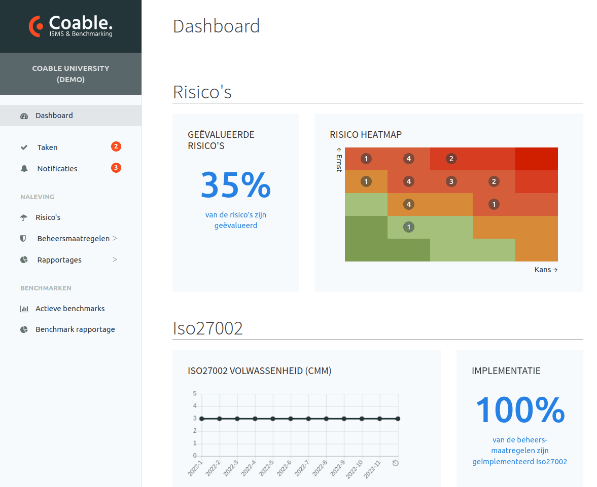Image resolution: width=597 pixels, height=487 pixels.
Task: Open the Notificaties menu item
Action: point(57,169)
